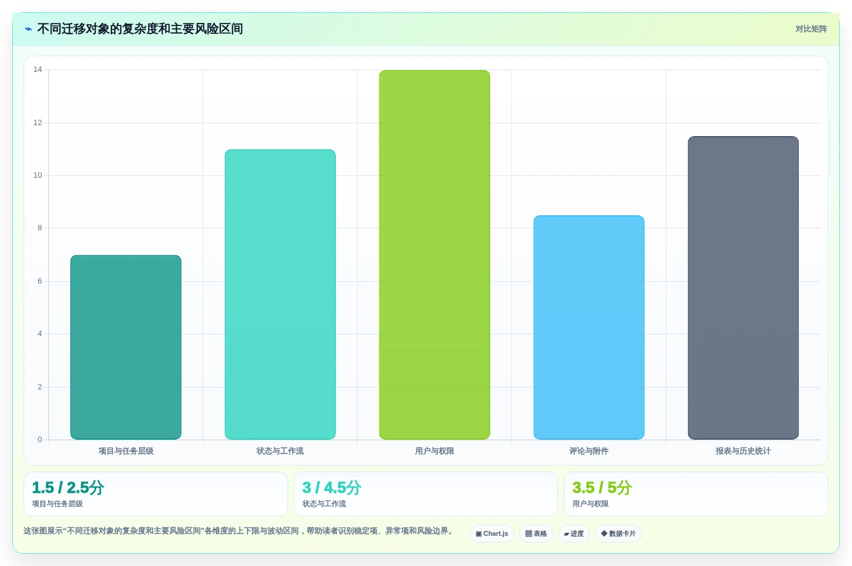Click the 项目与任务层级 axis label
852x566 pixels.
(x=126, y=451)
